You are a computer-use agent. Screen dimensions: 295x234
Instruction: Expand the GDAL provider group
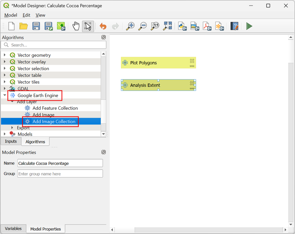(5, 88)
